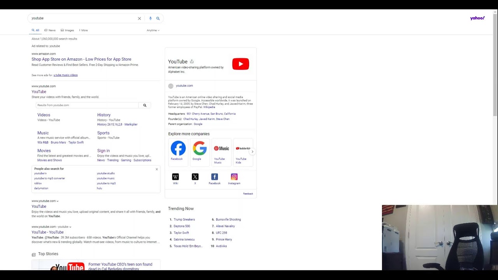Open the Sign in sitelink

103,151
